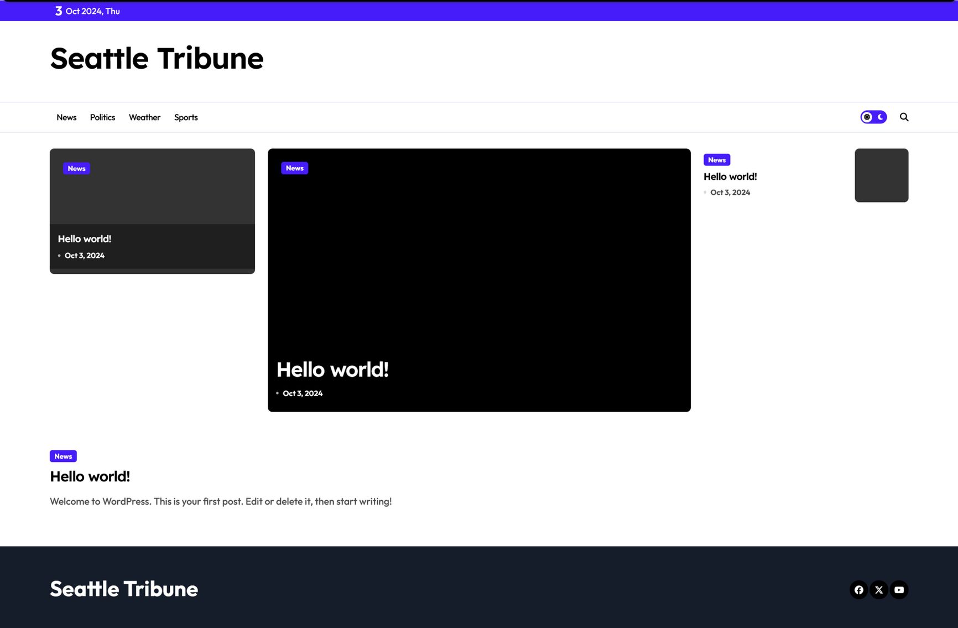
Task: Open Hello world! title in right sidebar
Action: [x=730, y=177]
